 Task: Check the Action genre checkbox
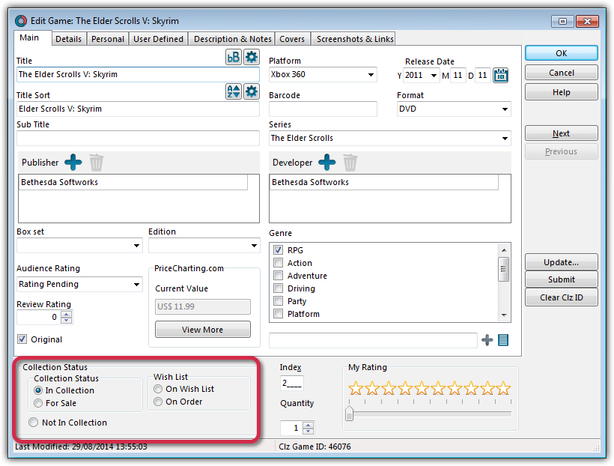[x=278, y=262]
